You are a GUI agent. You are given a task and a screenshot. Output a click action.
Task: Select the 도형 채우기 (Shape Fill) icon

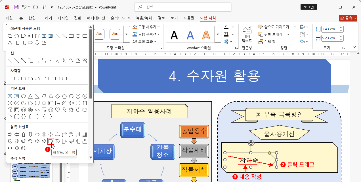pos(135,27)
